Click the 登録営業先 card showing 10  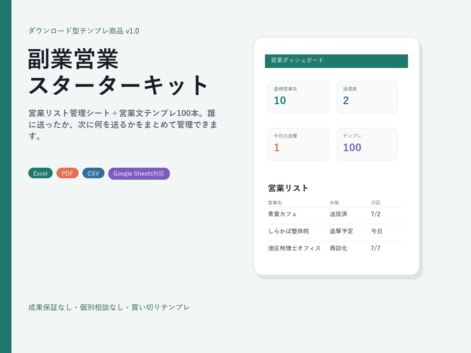[298, 97]
